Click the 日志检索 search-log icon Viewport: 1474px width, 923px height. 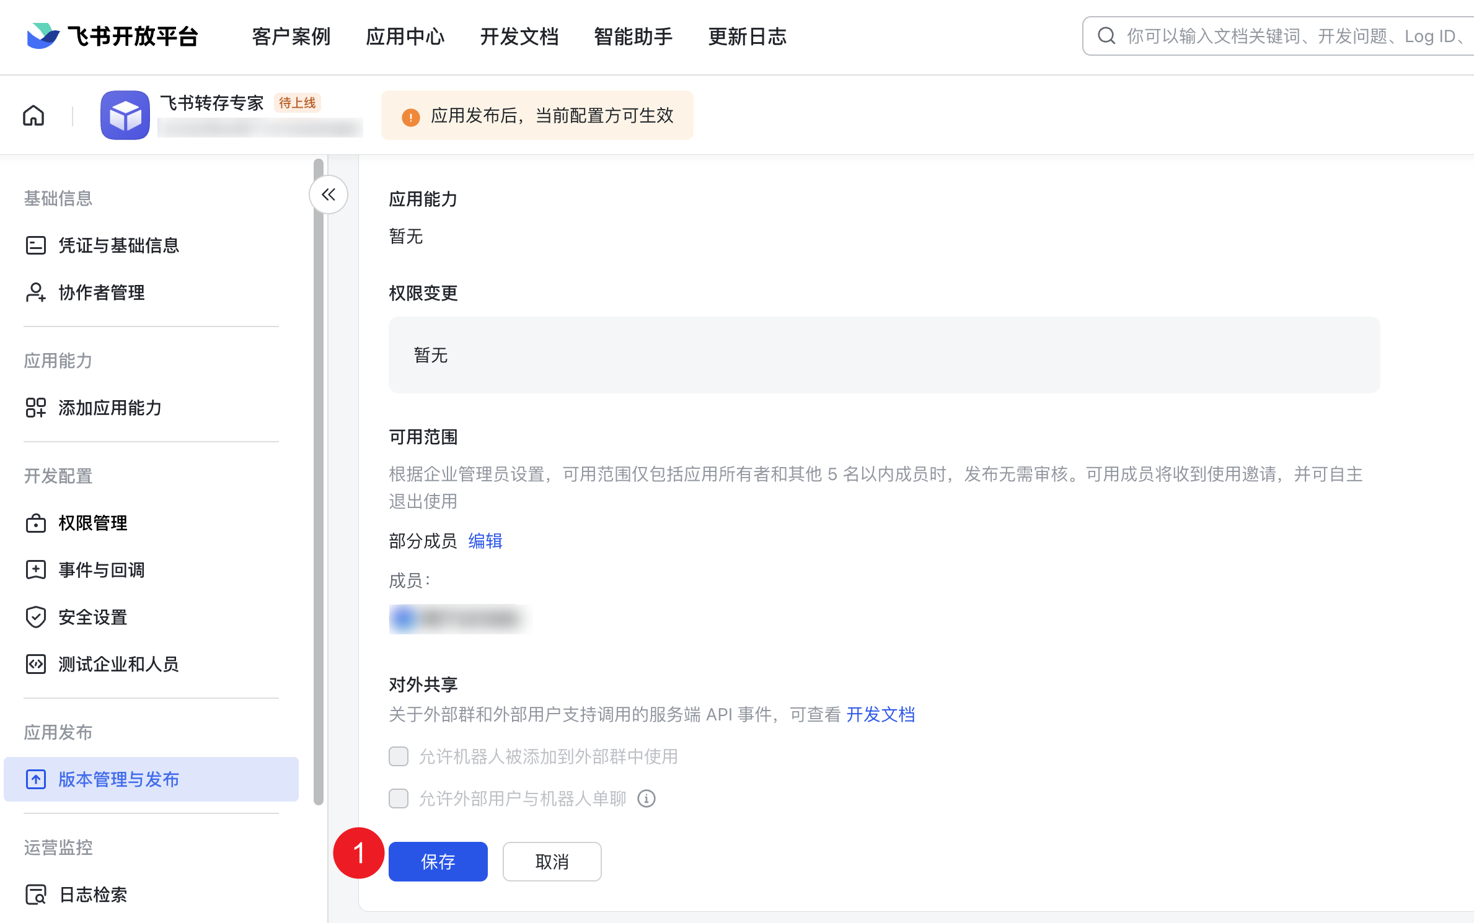tap(36, 895)
